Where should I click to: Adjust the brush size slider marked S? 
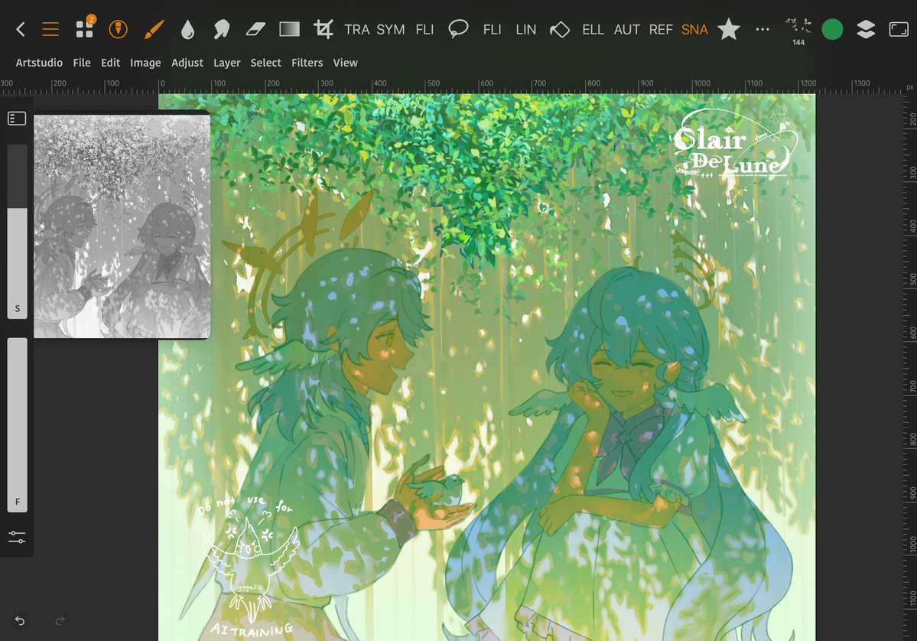pos(17,232)
